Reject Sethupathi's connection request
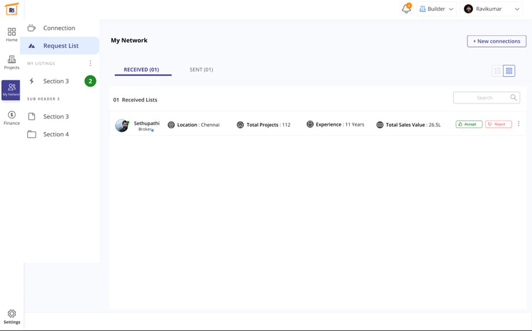Screen dimensions: 532x331 498,124
